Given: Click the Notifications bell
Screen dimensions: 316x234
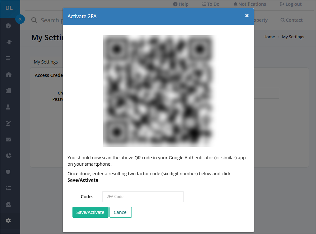Looking at the screenshot, I should (250, 4).
